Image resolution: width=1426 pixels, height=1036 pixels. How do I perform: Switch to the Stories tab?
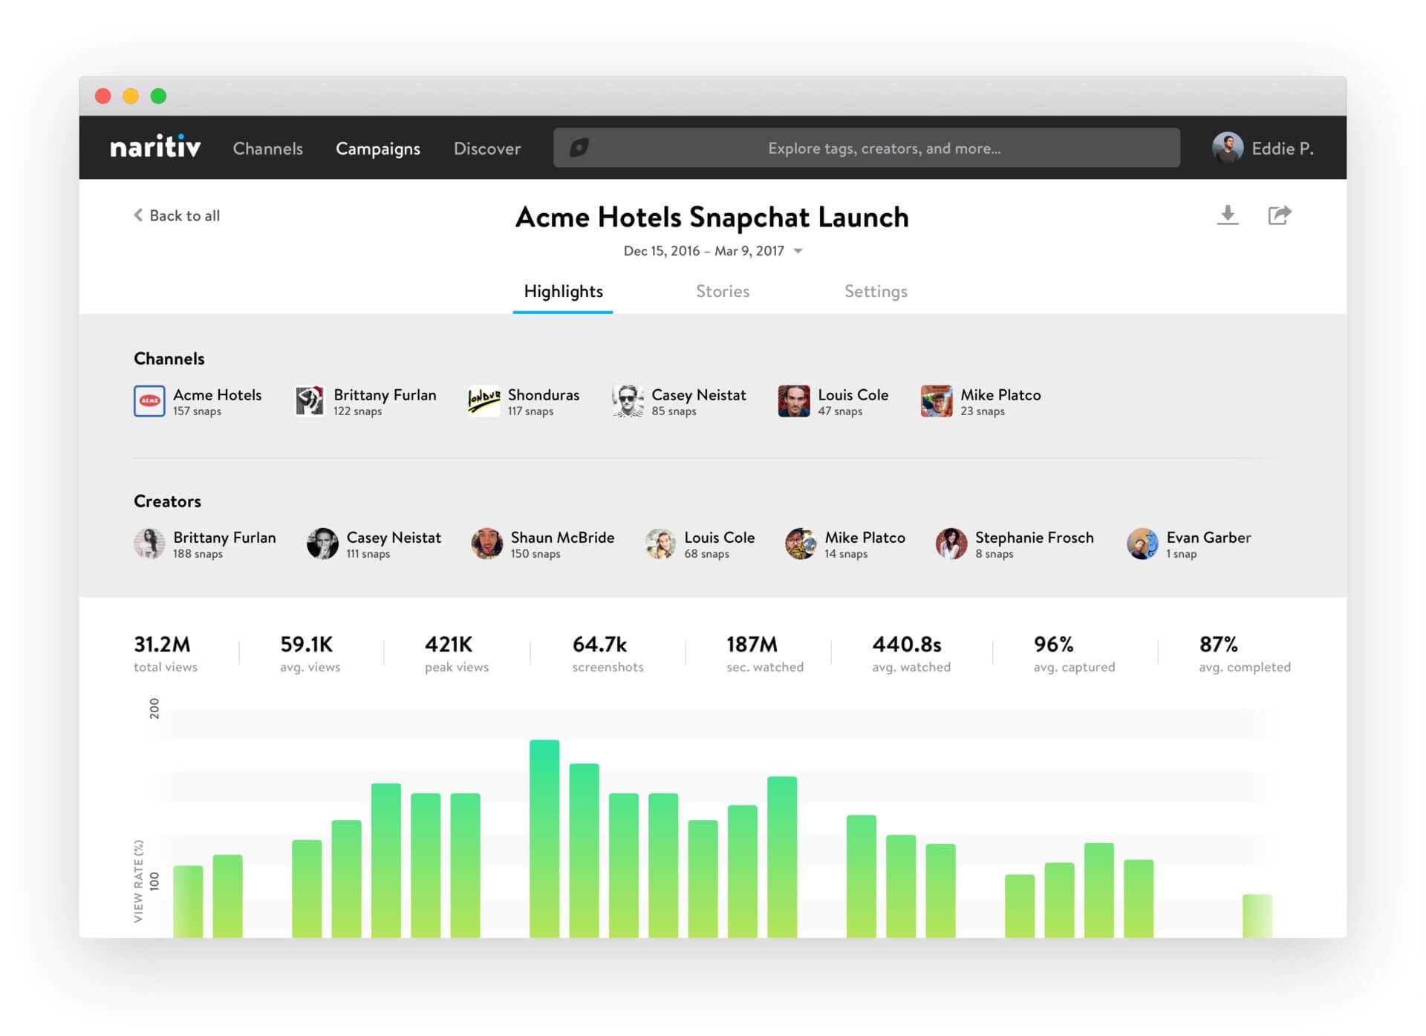[x=723, y=292]
